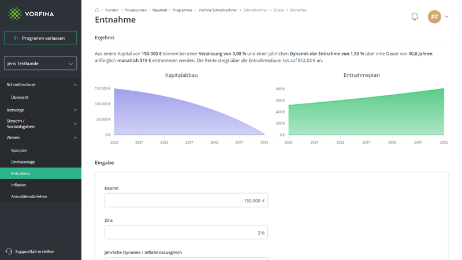The height and width of the screenshot is (260, 462).
Task: Go to VorFina Schnellrechner breadcrumb
Action: coord(218,10)
